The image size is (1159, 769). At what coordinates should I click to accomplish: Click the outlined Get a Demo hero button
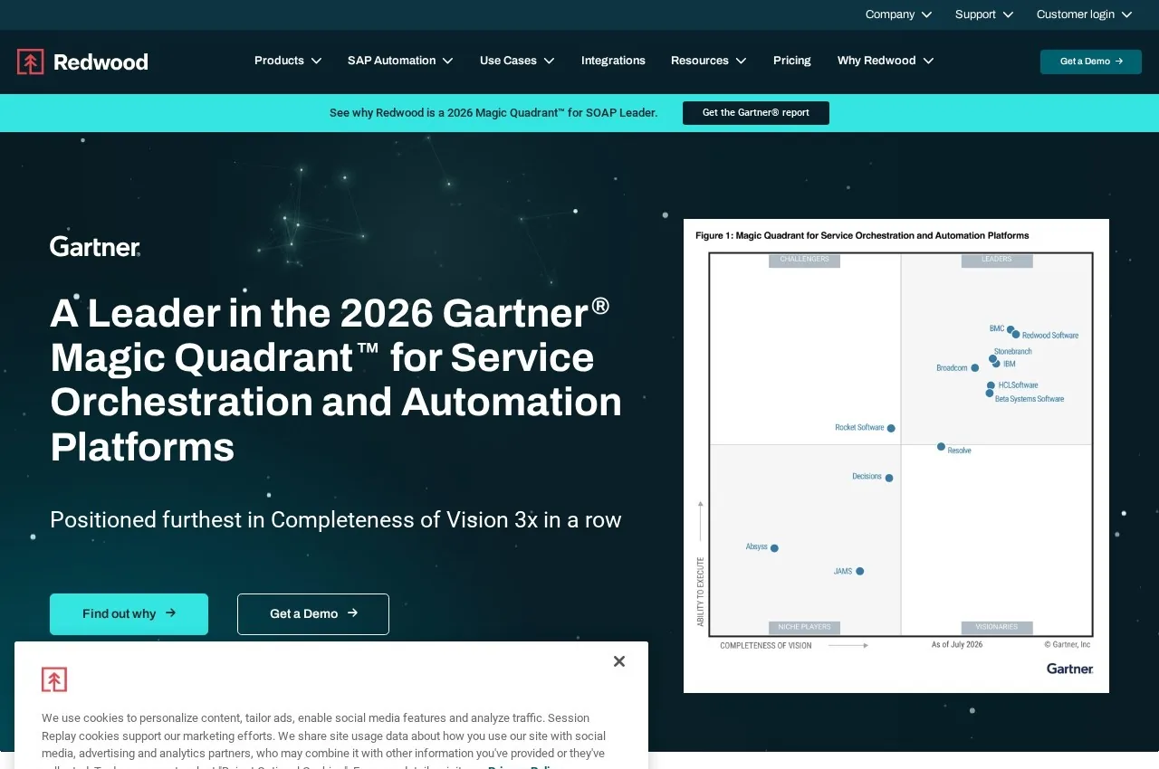pos(313,614)
